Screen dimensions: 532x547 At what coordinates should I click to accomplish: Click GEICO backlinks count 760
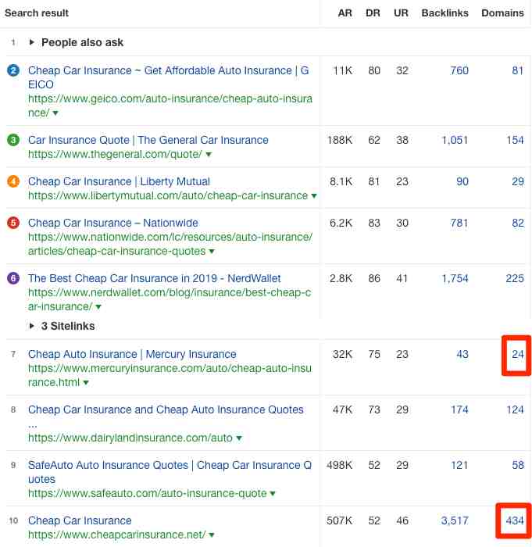[x=459, y=71]
